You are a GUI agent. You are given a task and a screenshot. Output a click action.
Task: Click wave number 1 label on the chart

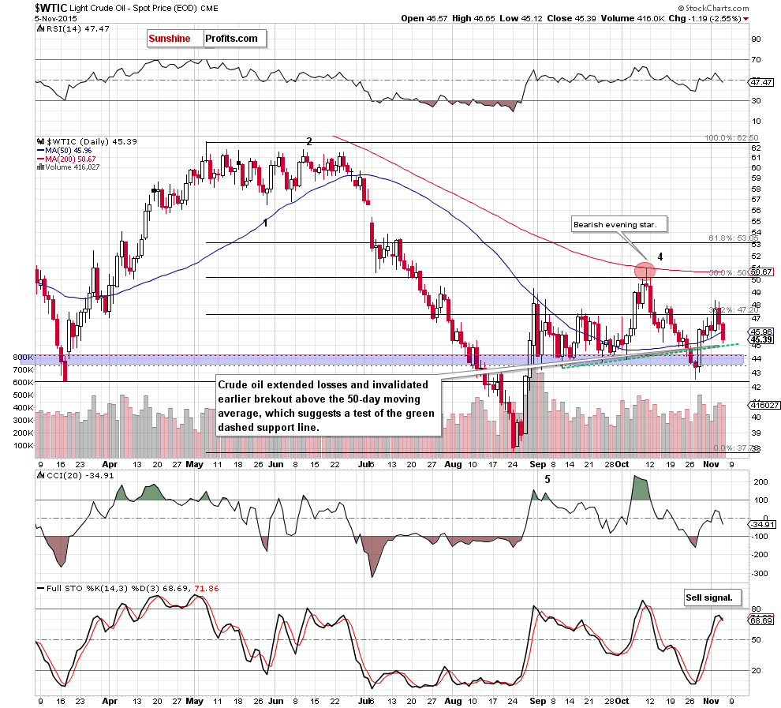coord(266,223)
